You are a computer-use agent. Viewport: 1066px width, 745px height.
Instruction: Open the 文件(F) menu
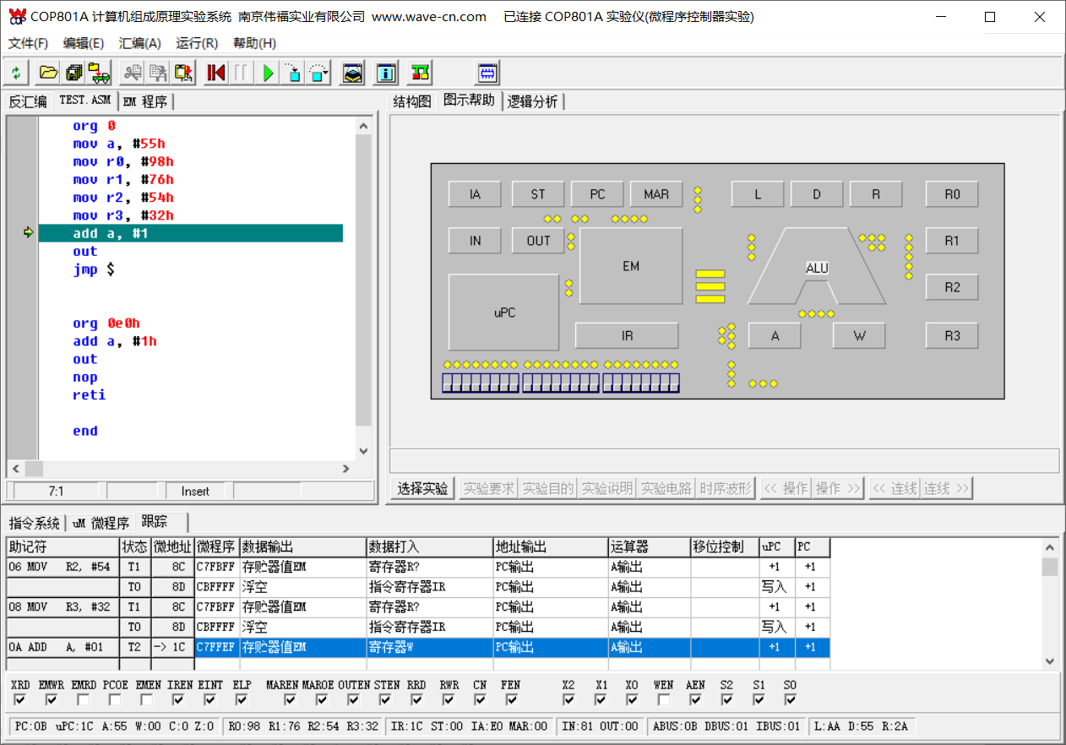pyautogui.click(x=28, y=43)
